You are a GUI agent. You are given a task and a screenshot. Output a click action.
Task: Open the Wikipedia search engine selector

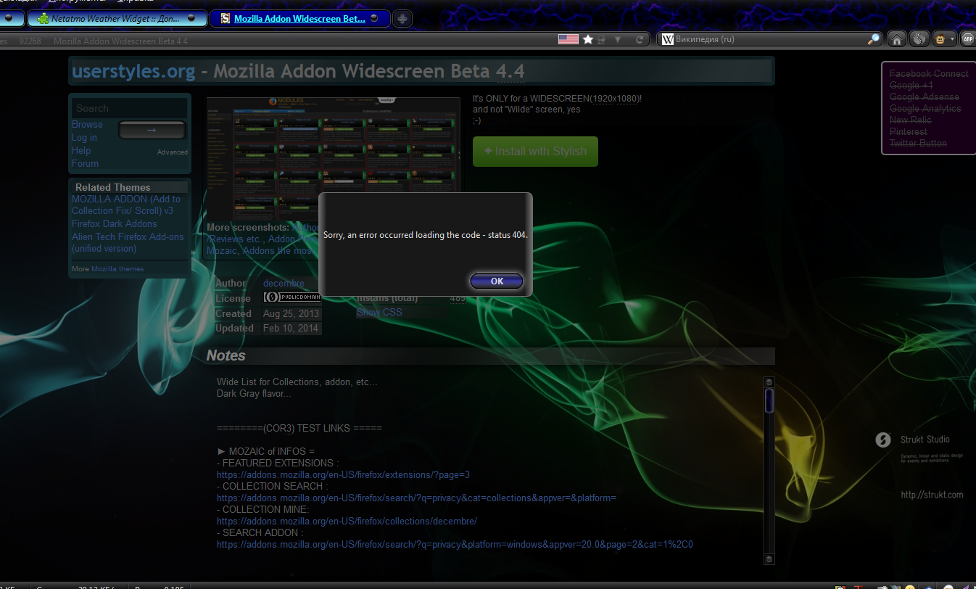click(667, 39)
